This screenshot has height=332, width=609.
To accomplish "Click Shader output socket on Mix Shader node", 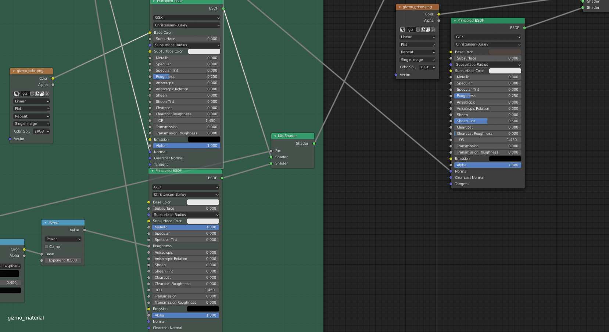I will 314,144.
